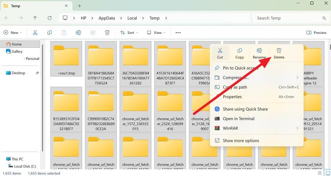The image size is (331, 176).
Task: Go up one folder level
Action: [x=35, y=18]
